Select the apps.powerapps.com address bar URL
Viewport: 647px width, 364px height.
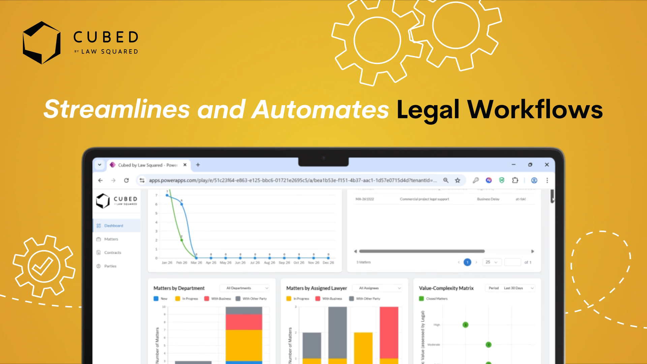293,180
